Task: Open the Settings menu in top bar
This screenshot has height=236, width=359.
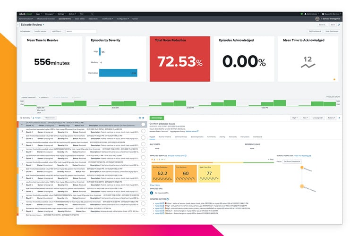Action: (x=61, y=14)
